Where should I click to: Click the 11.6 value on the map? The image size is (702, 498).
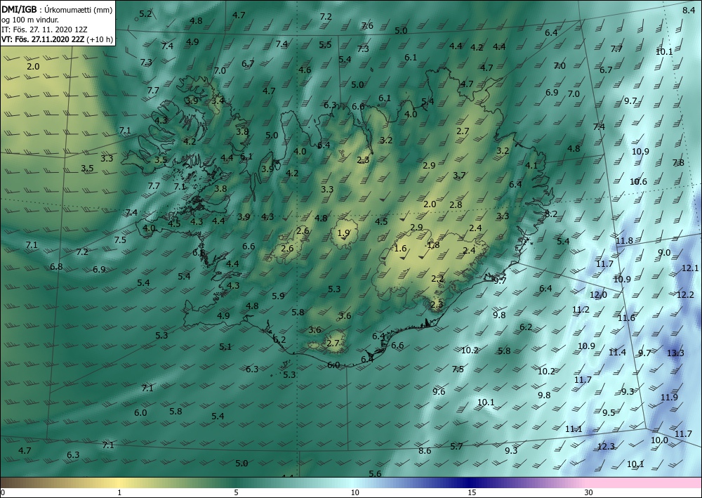pos(627,317)
